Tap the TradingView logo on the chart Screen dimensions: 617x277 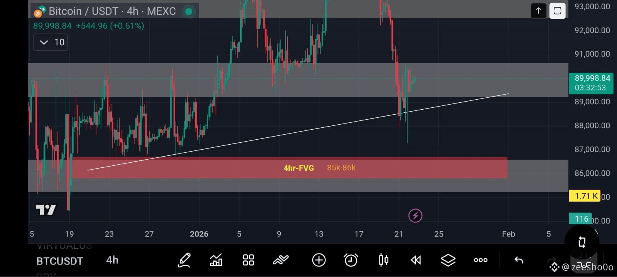point(46,210)
